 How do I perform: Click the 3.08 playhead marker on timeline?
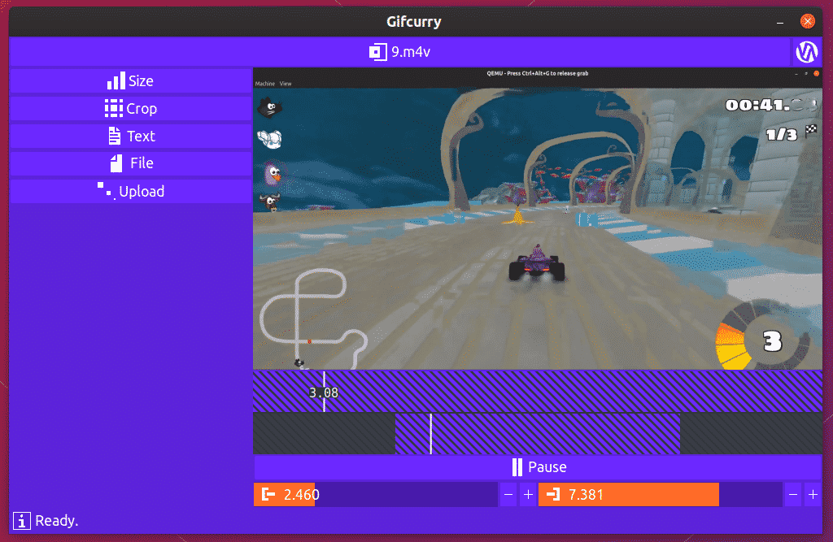324,392
